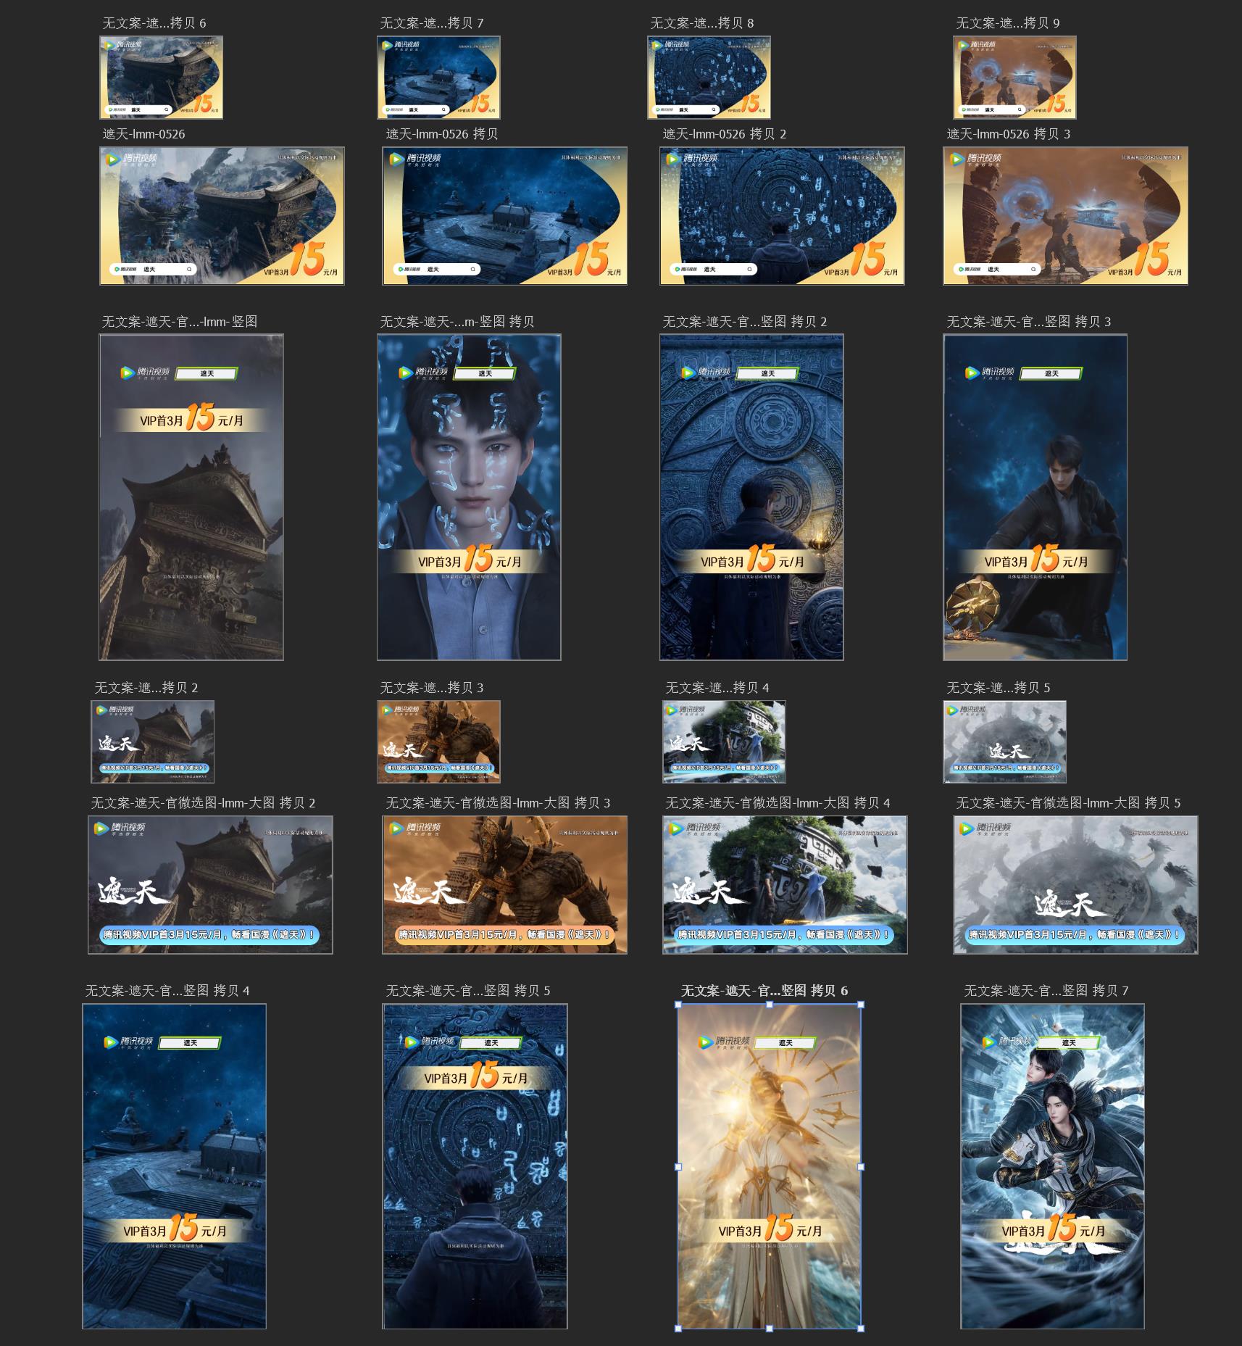
Task: Select the 竖图 拷贝 5 poster with man's back
Action: click(x=475, y=1166)
